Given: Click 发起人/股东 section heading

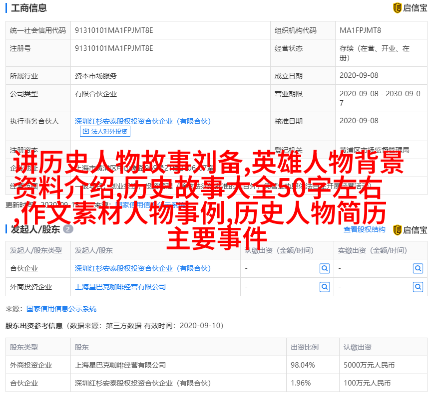Looking at the screenshot, I should point(35,229).
